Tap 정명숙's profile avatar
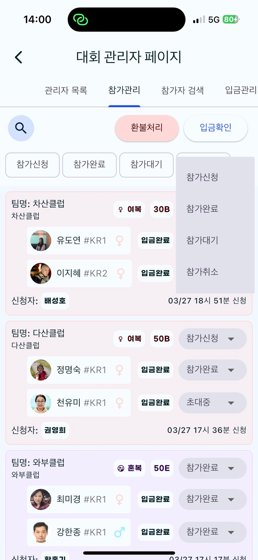258x560 pixels. coord(41,370)
